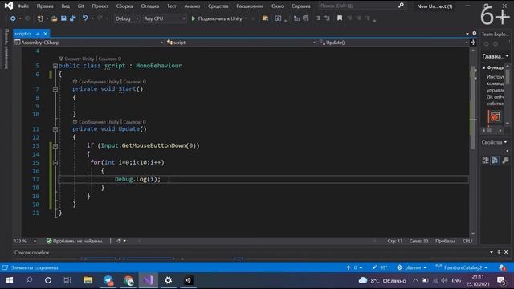514x289 pixels.
Task: Click the Подключить к Unity button label
Action: pyautogui.click(x=220, y=18)
